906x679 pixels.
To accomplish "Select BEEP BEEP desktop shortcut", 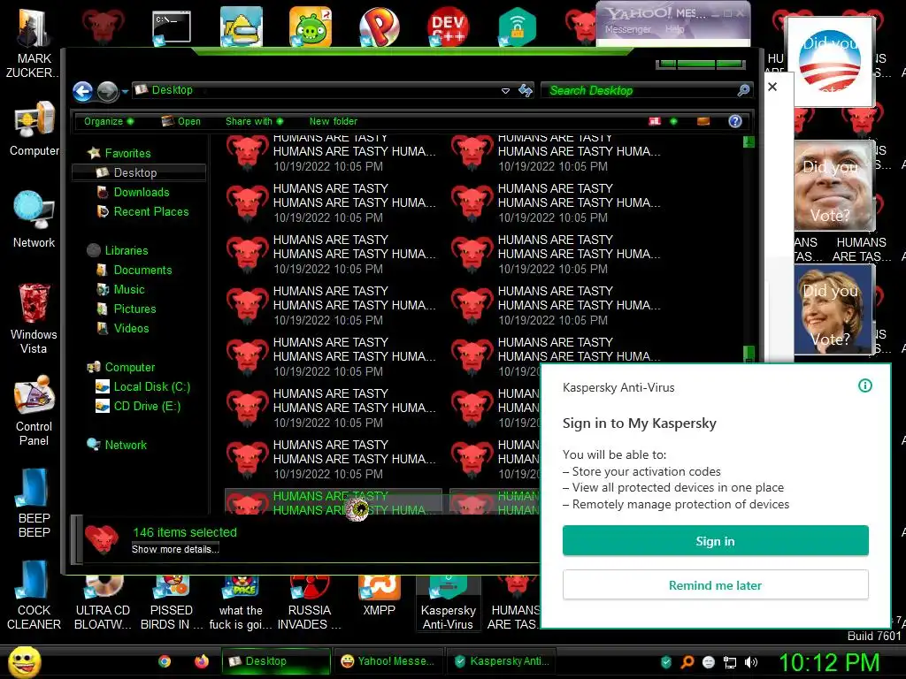I will point(35,503).
